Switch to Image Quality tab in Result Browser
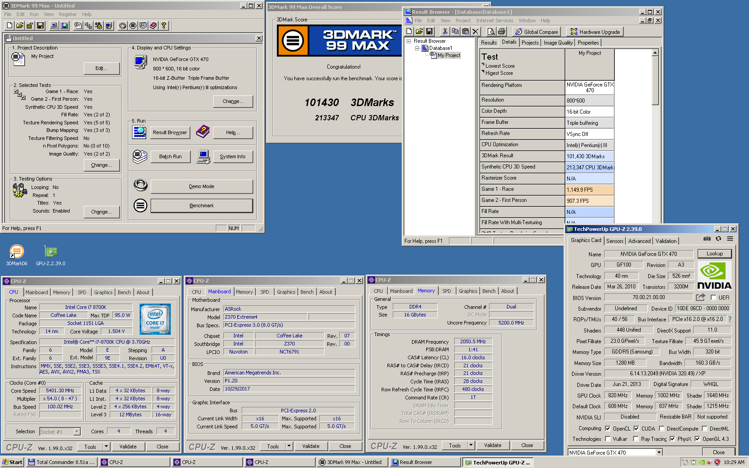The image size is (749, 468). tap(558, 43)
